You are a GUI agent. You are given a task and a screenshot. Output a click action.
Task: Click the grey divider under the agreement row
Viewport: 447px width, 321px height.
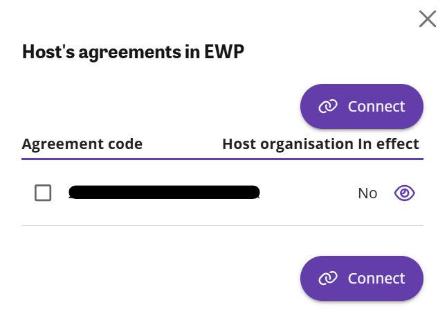tap(222, 225)
